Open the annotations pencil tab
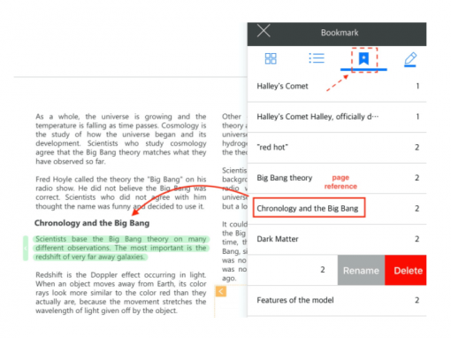 410,59
